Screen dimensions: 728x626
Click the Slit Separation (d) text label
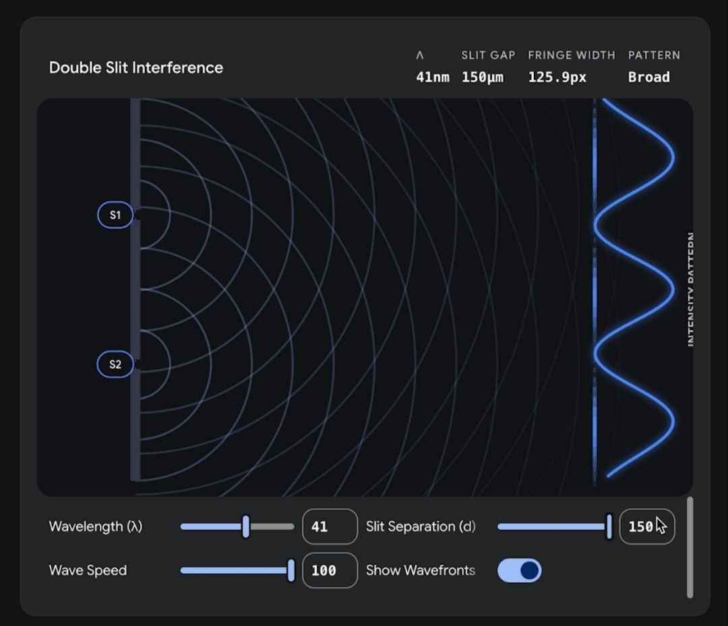pyautogui.click(x=421, y=526)
